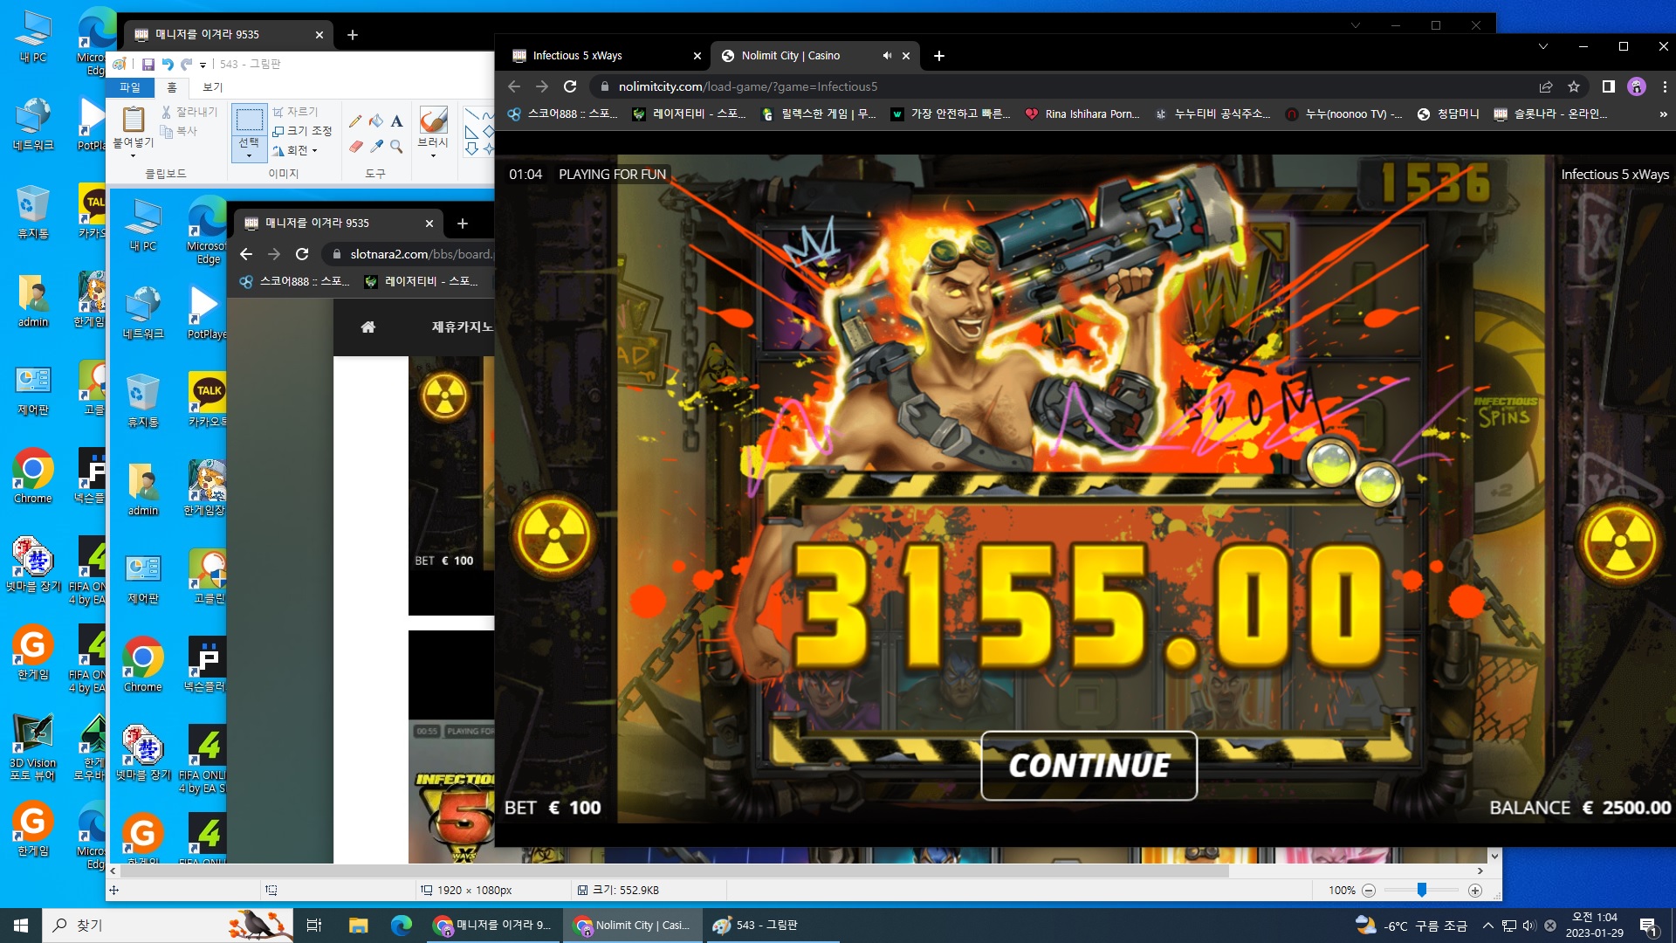Open the taskbar volume control
Viewport: 1676px width, 943px height.
(1528, 926)
